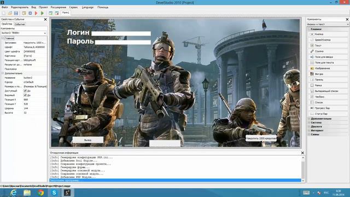Close the Свойства и События panel
350x197 pixels.
coord(45,20)
